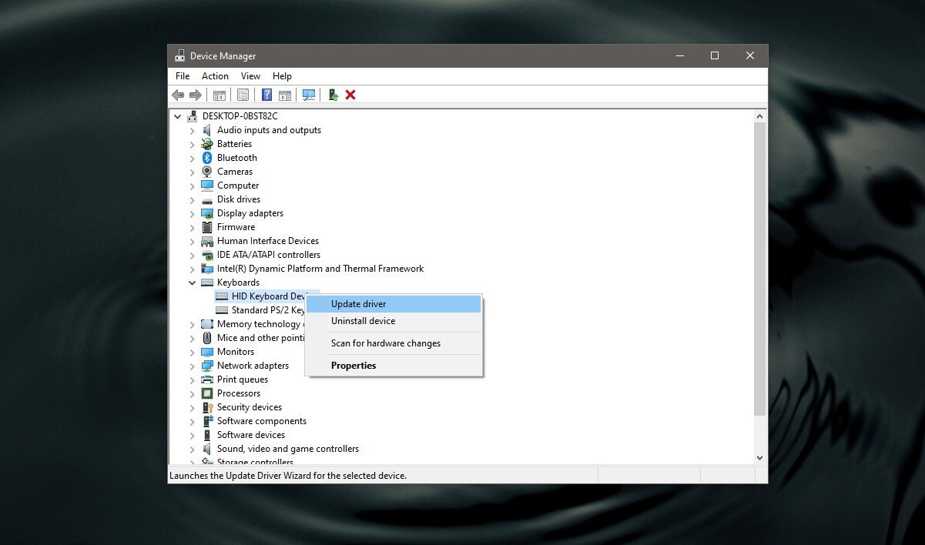The image size is (925, 545).
Task: Click the Back navigation arrow
Action: click(x=178, y=94)
